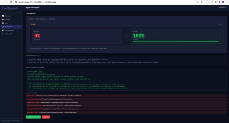Bookmark this page with the star icon
The height and width of the screenshot is (123, 229).
(x=202, y=2)
